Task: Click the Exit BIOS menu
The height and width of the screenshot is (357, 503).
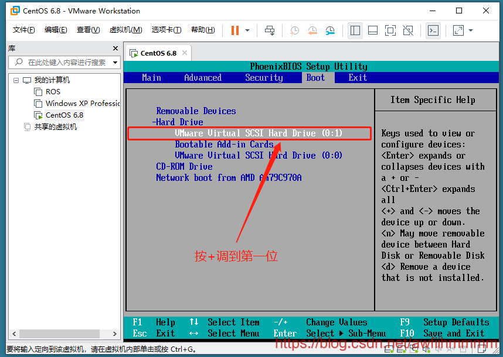Action: (358, 77)
